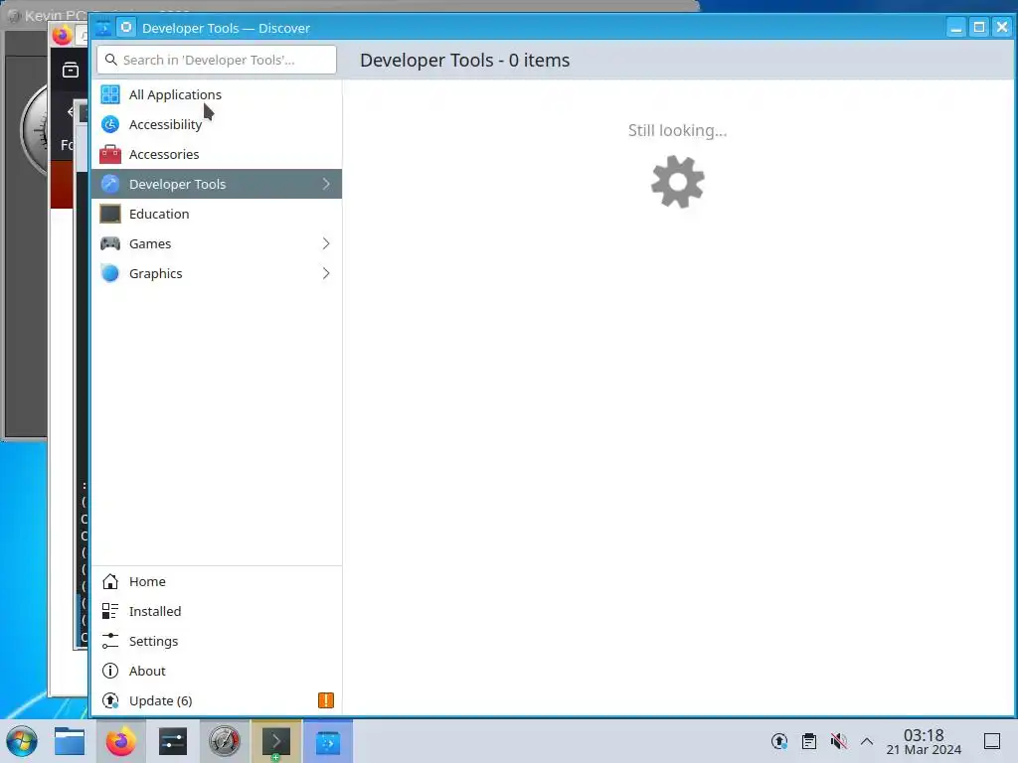Click the Games controller icon
Image resolution: width=1018 pixels, height=763 pixels.
(110, 244)
